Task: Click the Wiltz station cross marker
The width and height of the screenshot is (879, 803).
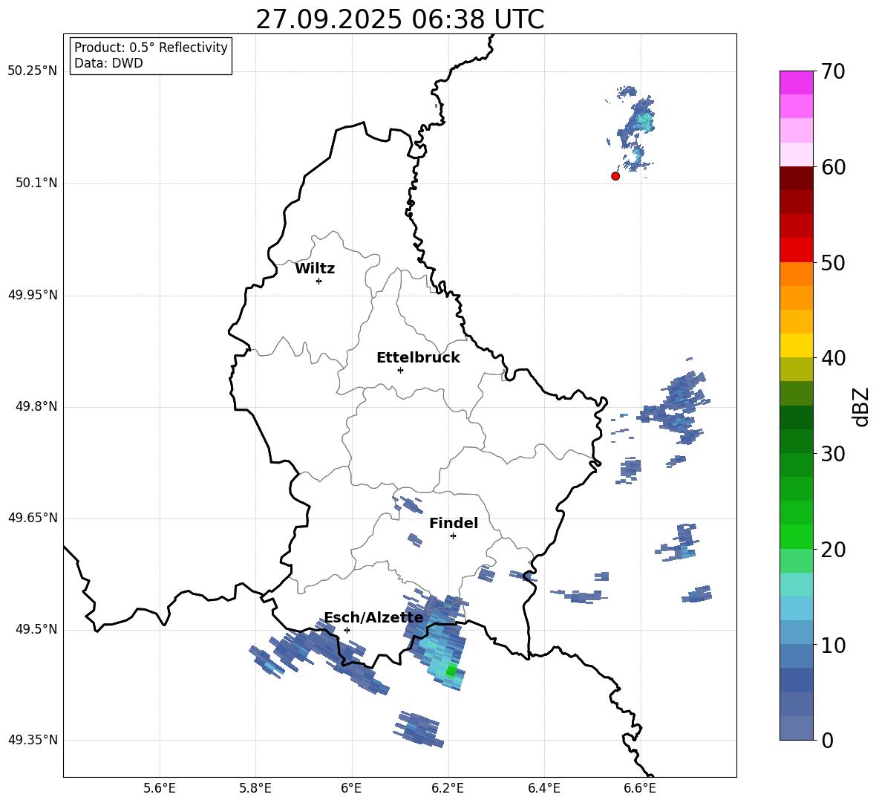Action: pyautogui.click(x=319, y=281)
